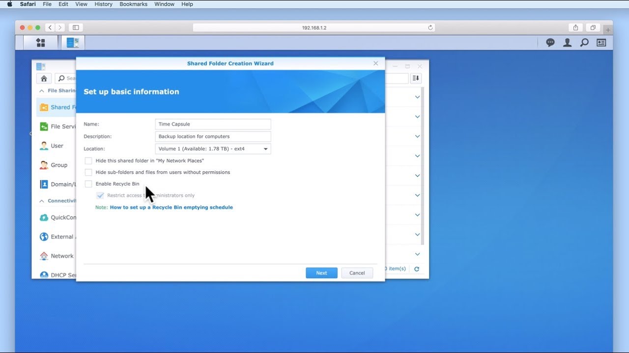The height and width of the screenshot is (353, 629).
Task: Collapse the File Sharing sidebar section
Action: tap(41, 91)
